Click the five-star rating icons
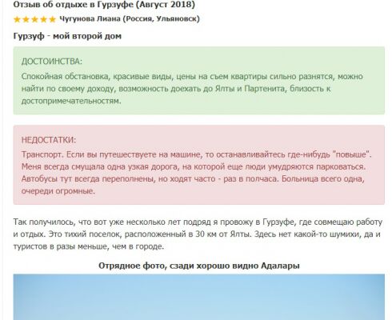The image size is (392, 320). click(x=34, y=19)
